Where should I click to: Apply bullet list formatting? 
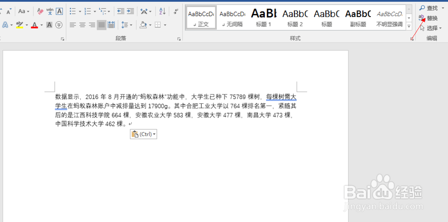click(x=73, y=12)
